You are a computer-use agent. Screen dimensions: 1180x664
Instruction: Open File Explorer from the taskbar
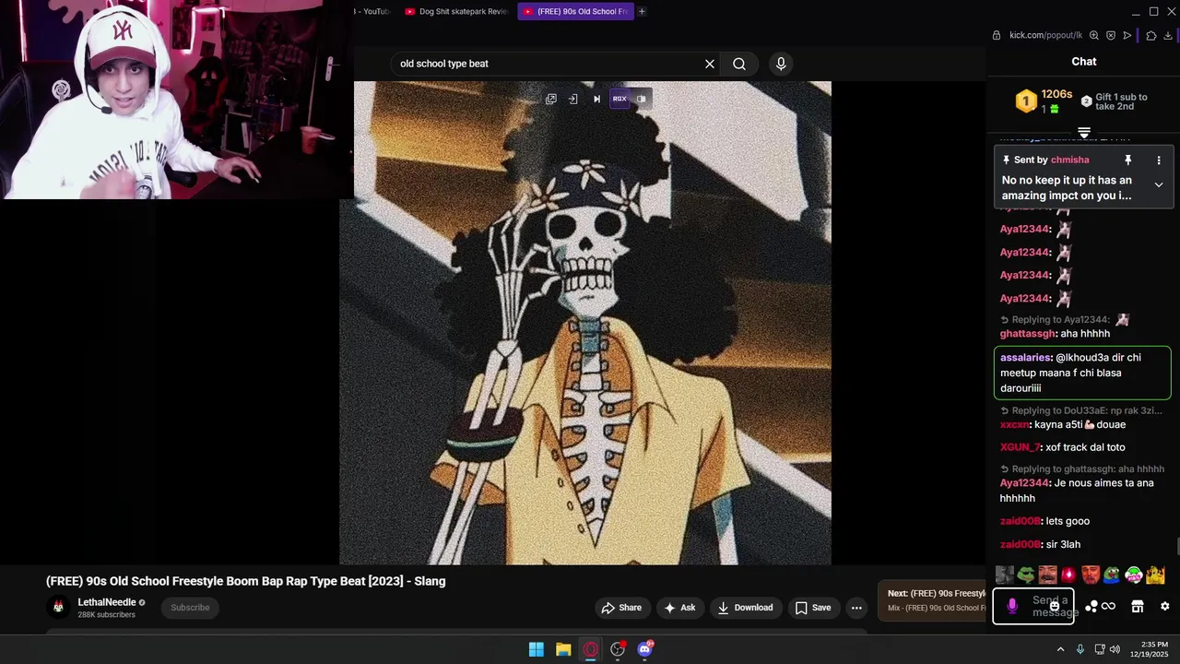click(x=563, y=649)
